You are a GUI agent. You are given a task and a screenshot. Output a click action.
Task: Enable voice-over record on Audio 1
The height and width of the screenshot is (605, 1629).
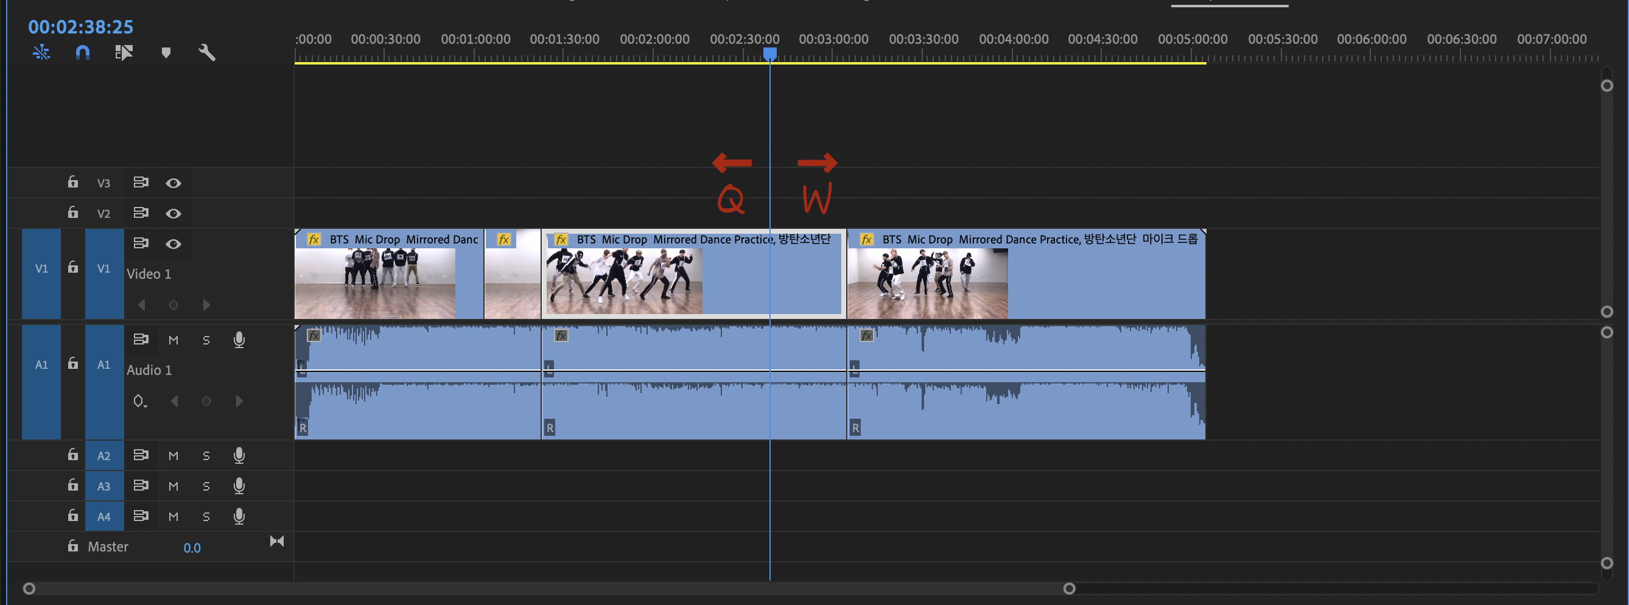pyautogui.click(x=239, y=340)
